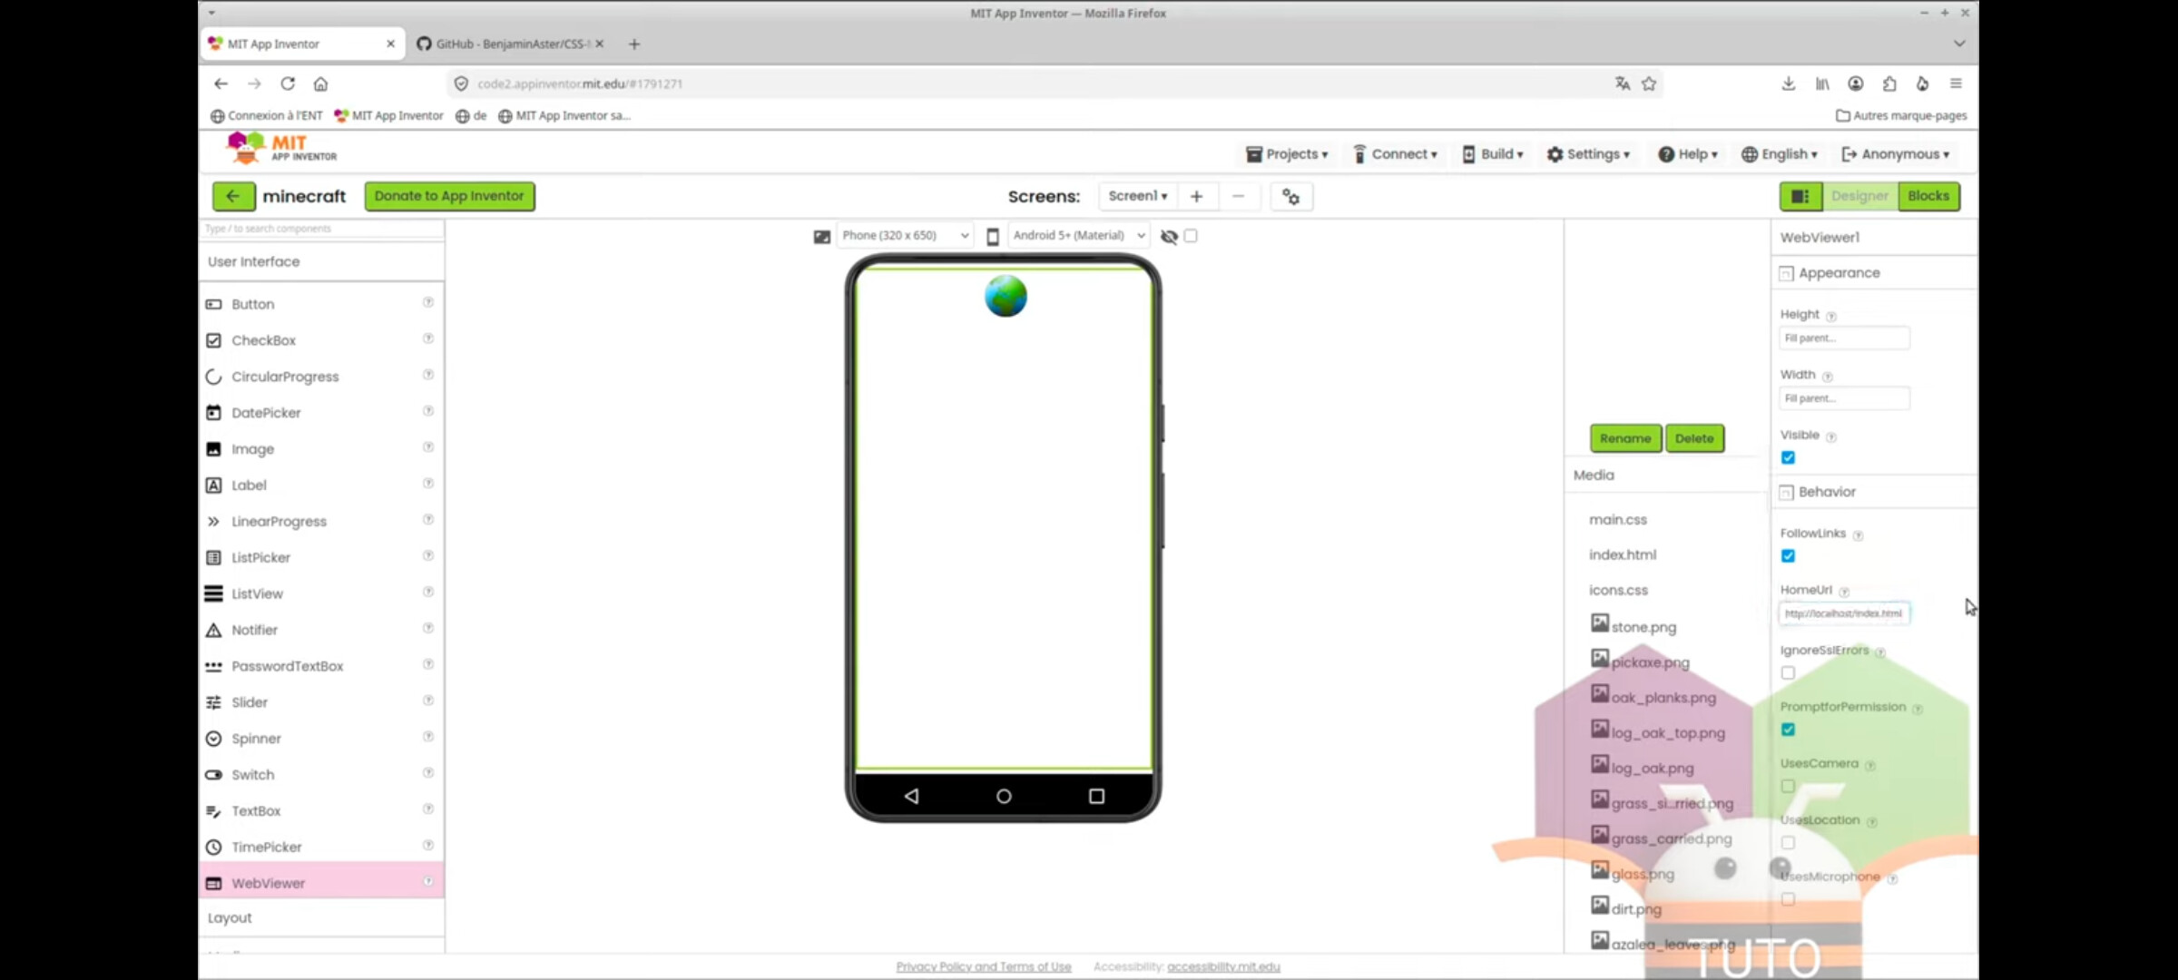2178x980 pixels.
Task: Open the Projects menu
Action: [x=1287, y=154]
